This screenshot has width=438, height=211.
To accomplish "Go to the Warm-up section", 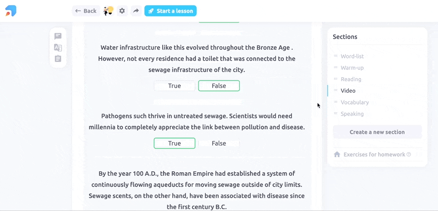I will [352, 68].
